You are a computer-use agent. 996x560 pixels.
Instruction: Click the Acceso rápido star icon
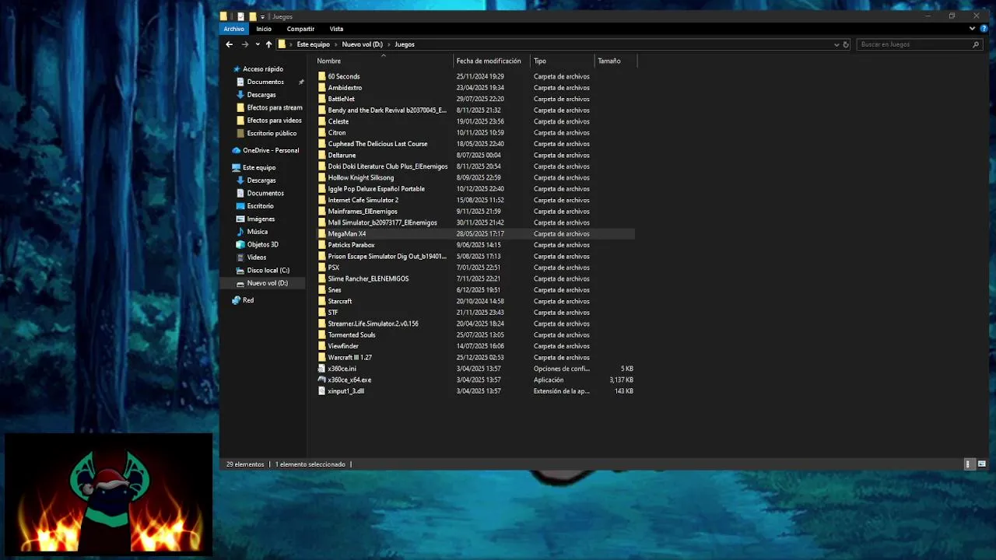pyautogui.click(x=236, y=69)
